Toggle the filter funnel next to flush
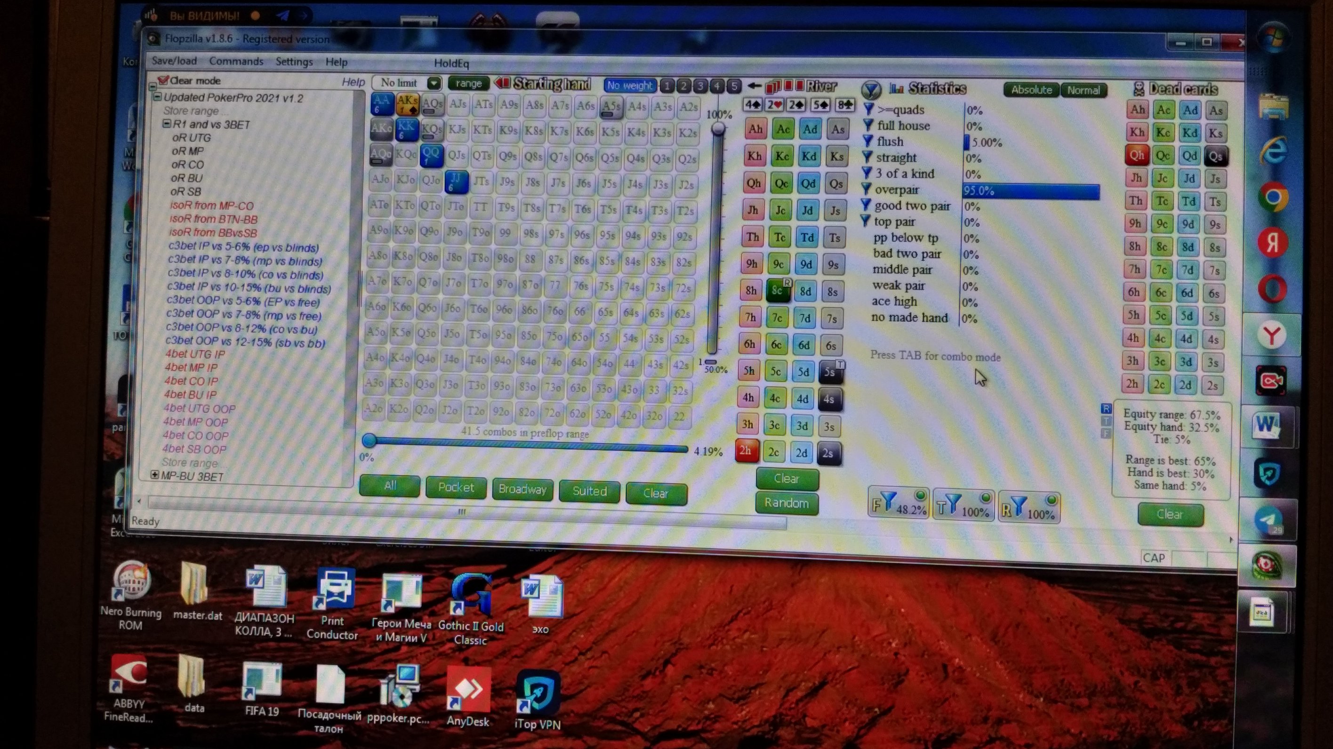 coord(868,141)
